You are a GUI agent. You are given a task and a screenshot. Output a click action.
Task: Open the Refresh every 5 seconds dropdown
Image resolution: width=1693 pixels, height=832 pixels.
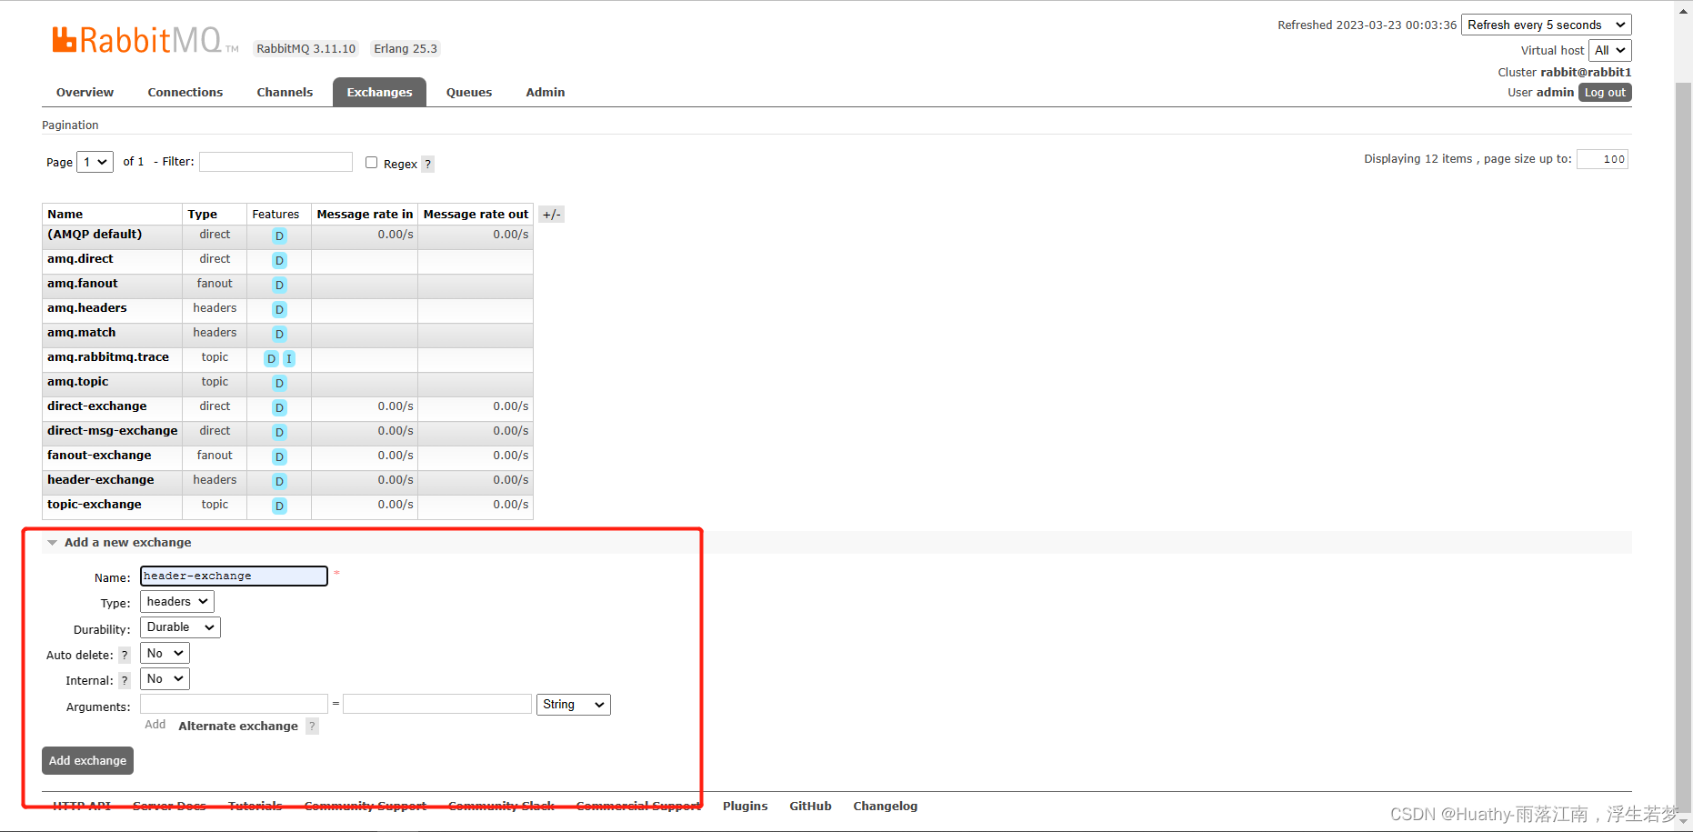[x=1547, y=25]
